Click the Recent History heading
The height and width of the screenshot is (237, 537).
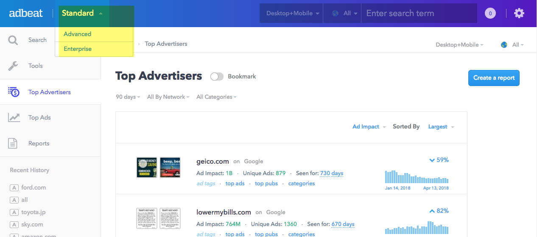30,170
